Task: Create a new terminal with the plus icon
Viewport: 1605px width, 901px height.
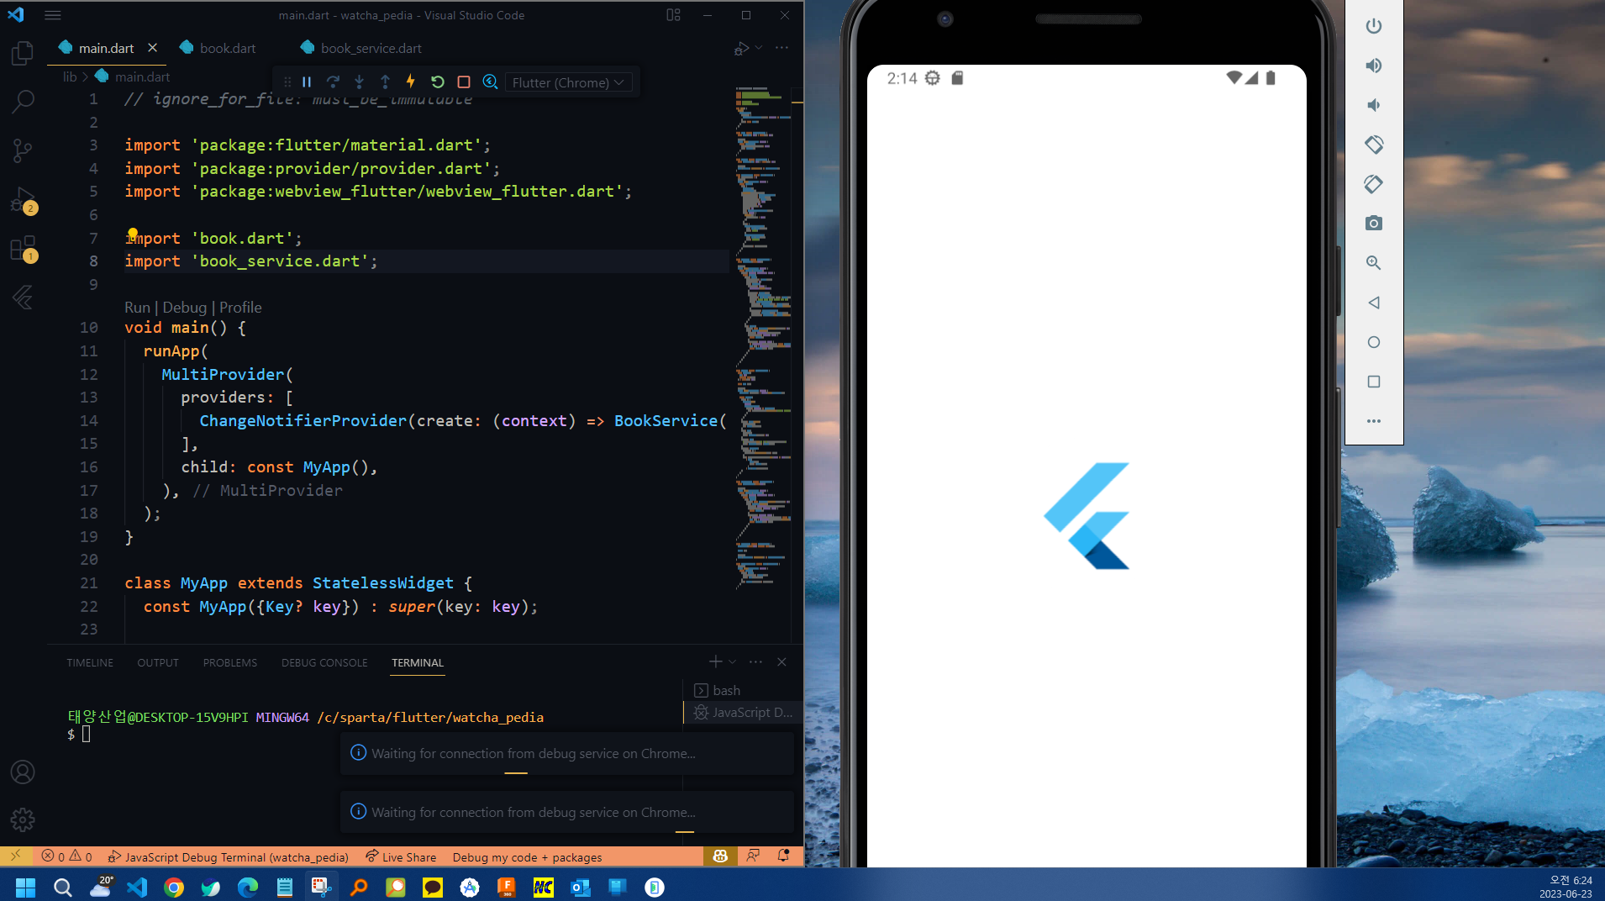Action: [x=715, y=661]
